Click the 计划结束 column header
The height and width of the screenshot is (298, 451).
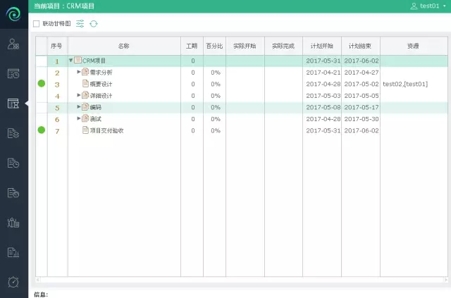(x=361, y=46)
